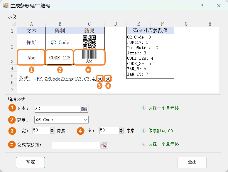Increase the 高 height value with up arrow
Screen dimensions: 228x172
pyautogui.click(x=121, y=129)
